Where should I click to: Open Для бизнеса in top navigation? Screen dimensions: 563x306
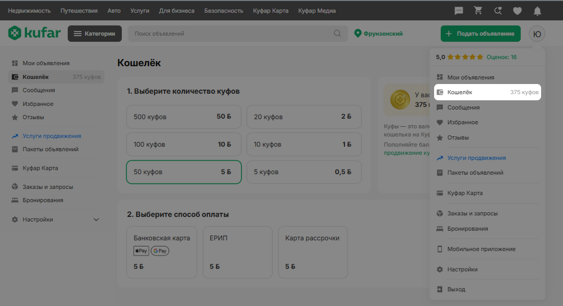tap(177, 11)
